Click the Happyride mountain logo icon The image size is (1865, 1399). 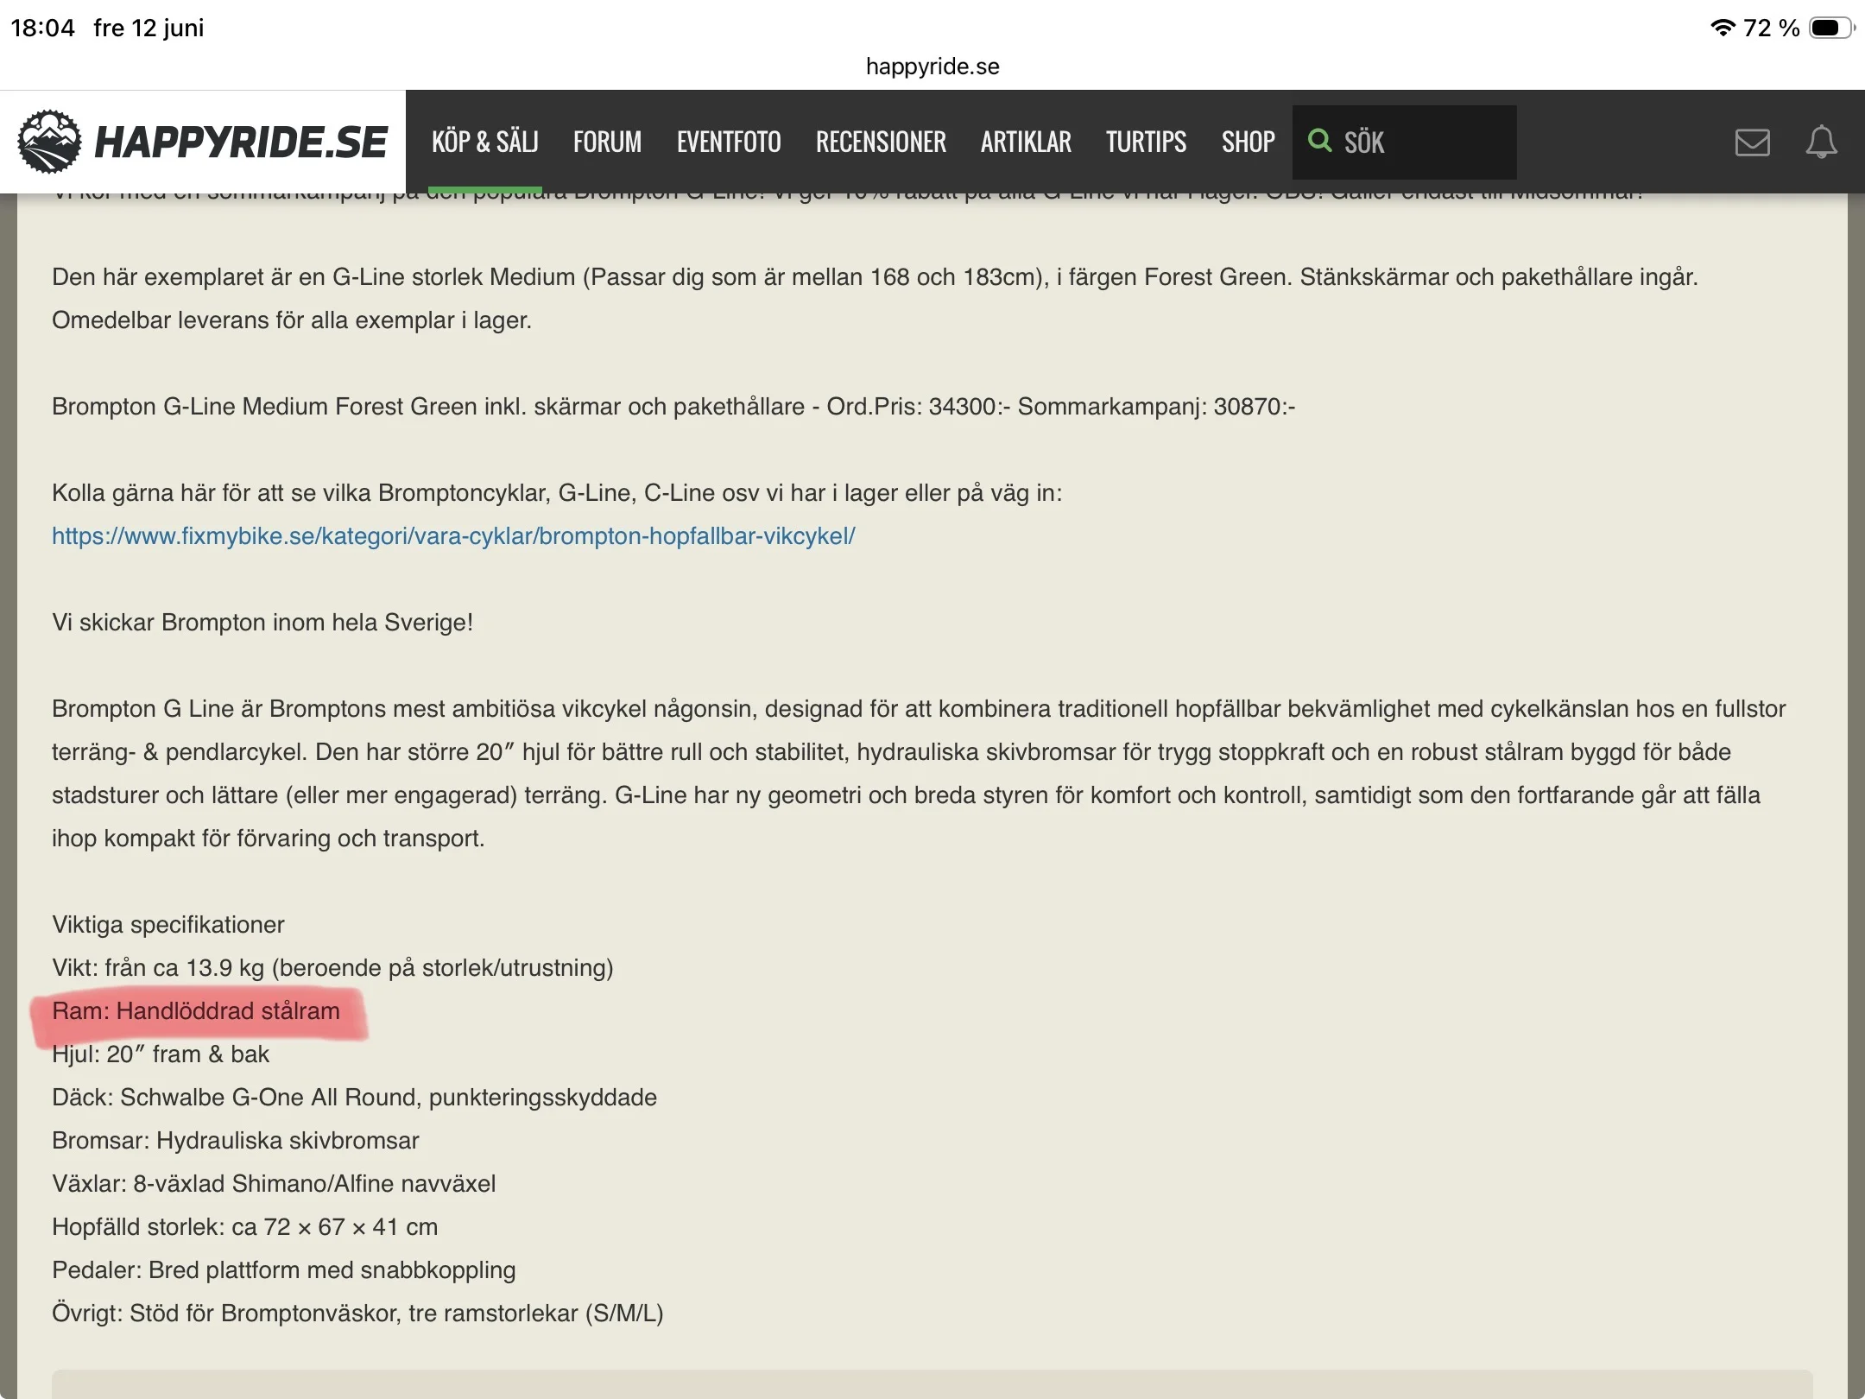coord(50,142)
